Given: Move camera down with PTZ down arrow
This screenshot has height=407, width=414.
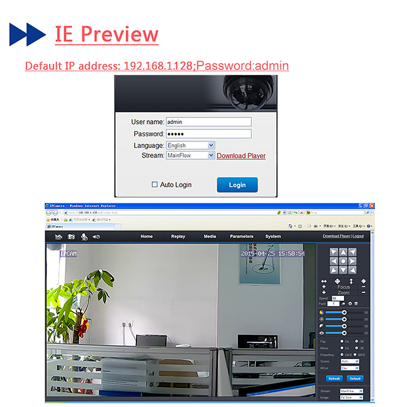Looking at the screenshot, I should click(x=343, y=269).
